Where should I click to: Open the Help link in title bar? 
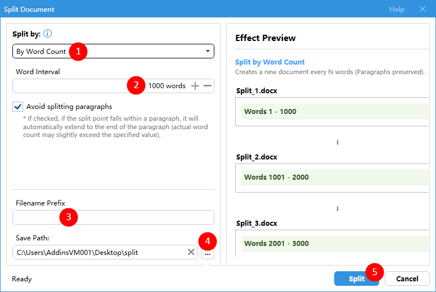[x=397, y=9]
